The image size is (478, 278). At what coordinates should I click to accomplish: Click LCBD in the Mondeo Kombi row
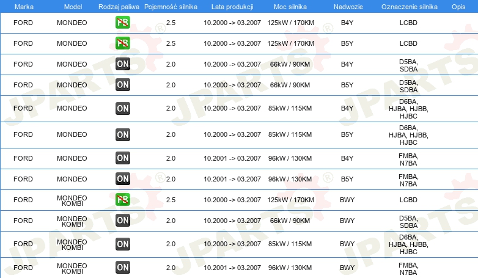(408, 200)
